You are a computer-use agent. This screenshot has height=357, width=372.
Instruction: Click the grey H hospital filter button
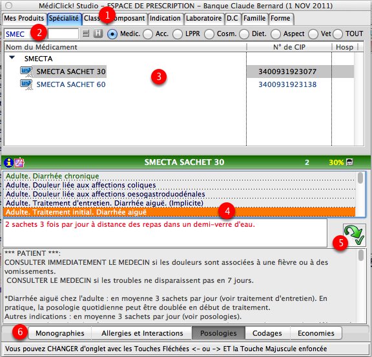[x=98, y=34]
